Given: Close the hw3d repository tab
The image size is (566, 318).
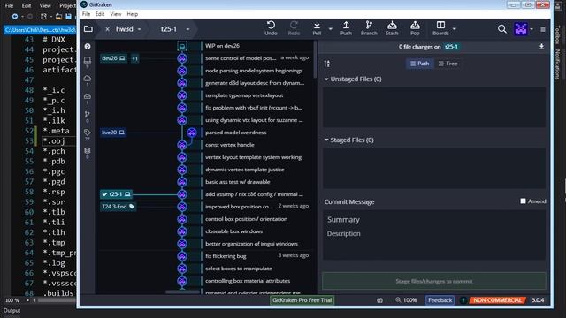Looking at the screenshot, I should [107, 29].
